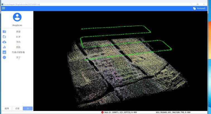The width and height of the screenshot is (211, 114).
Task: Click the bar-chart optimize icon
Action: (4, 47)
